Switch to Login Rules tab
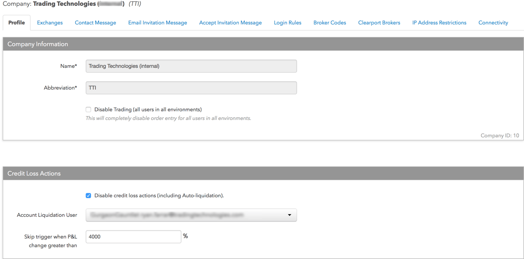The height and width of the screenshot is (259, 524). click(287, 23)
